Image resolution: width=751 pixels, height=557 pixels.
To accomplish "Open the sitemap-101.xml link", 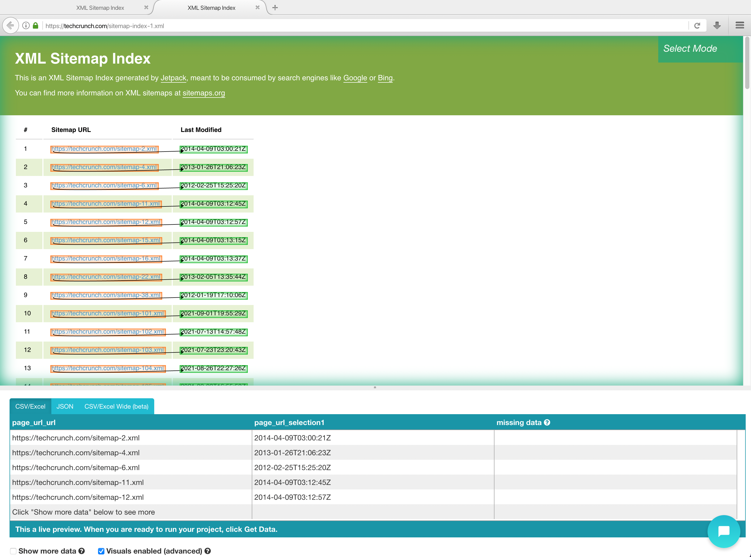I will [108, 313].
